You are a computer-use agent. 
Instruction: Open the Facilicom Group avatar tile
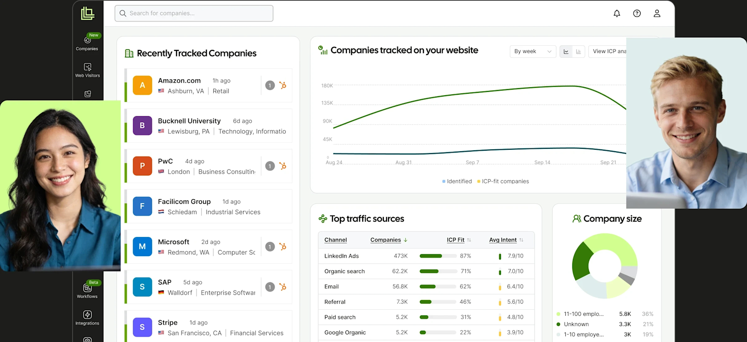click(142, 206)
